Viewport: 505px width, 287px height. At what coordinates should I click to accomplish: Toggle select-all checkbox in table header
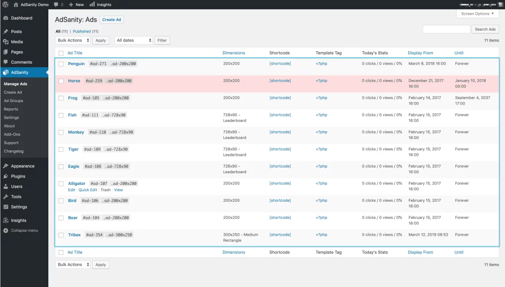(61, 53)
